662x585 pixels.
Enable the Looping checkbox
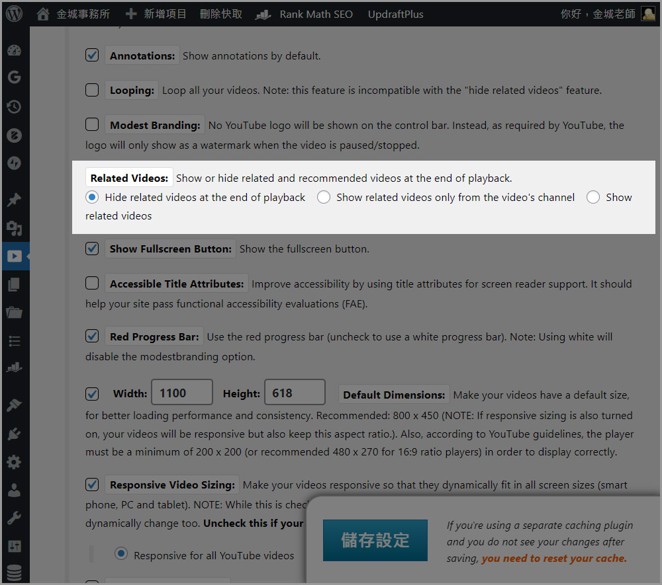[92, 90]
